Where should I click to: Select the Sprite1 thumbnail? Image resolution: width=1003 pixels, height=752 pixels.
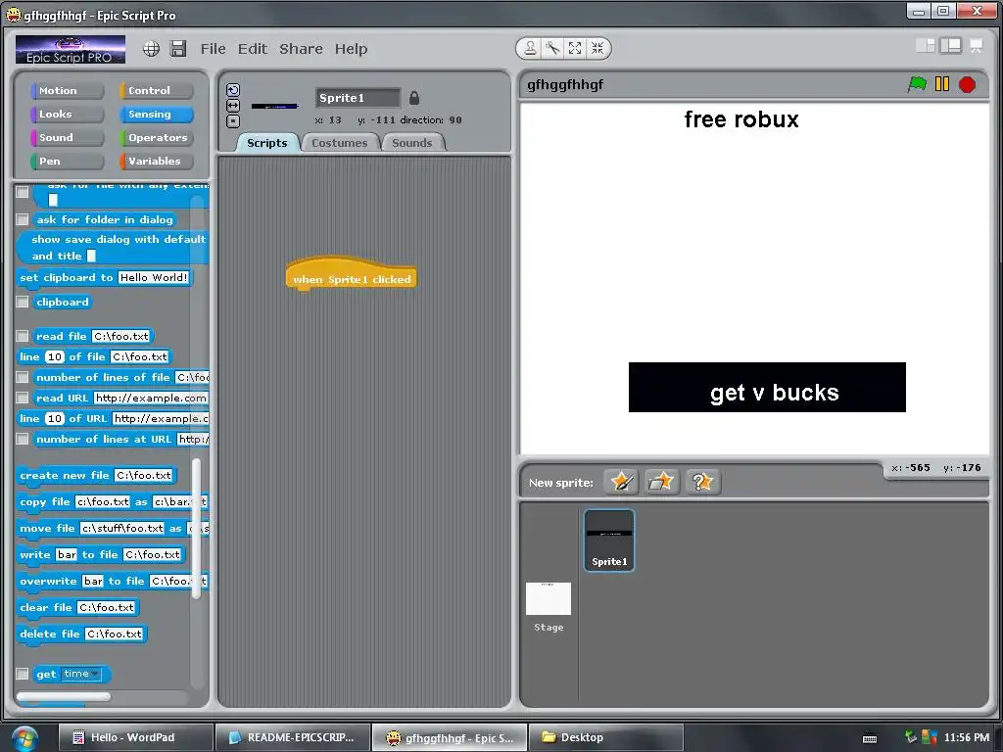coord(609,540)
